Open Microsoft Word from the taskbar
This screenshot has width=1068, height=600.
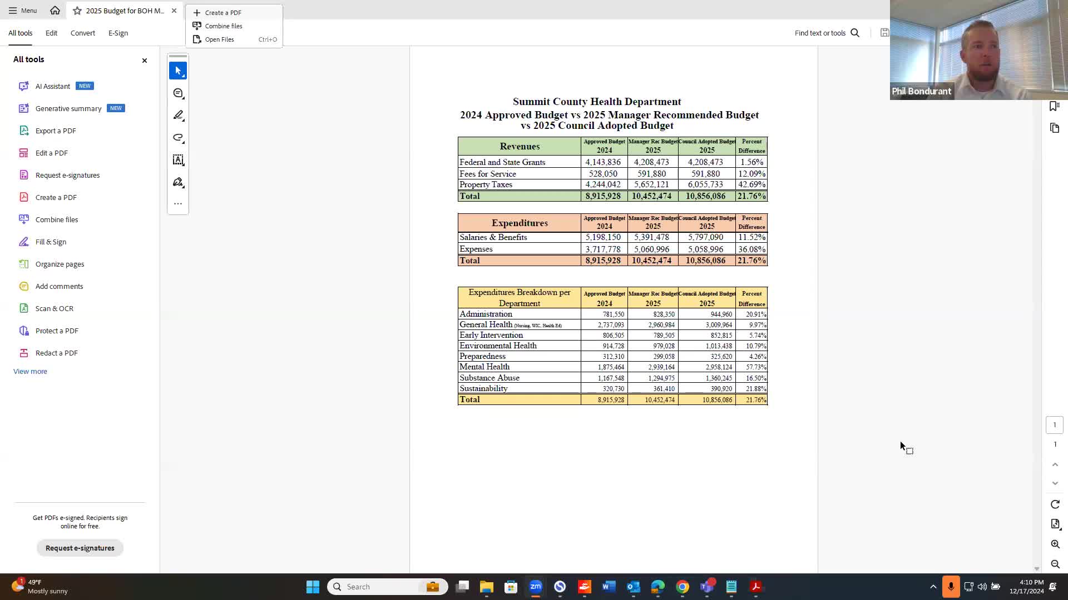coord(609,587)
